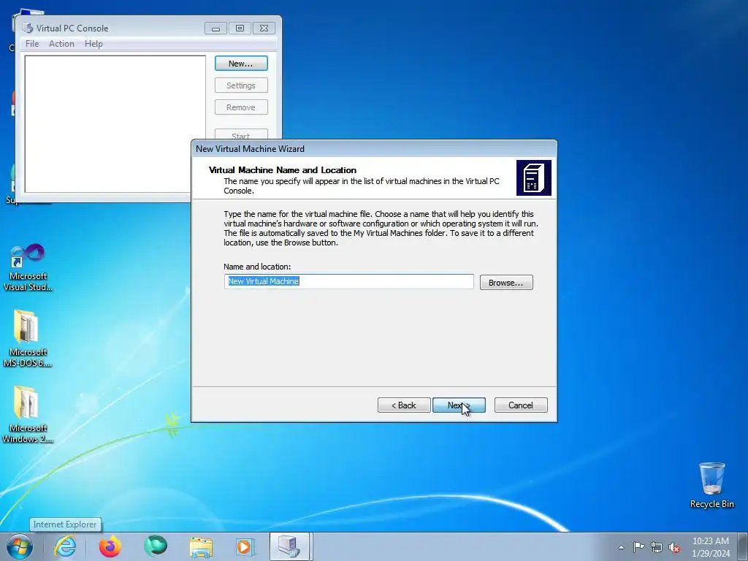This screenshot has height=561, width=748.
Task: Maximize the Virtual PC Console window
Action: pyautogui.click(x=240, y=28)
